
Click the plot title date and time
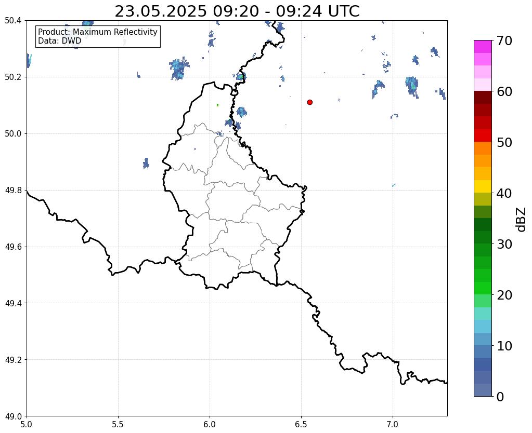click(237, 11)
